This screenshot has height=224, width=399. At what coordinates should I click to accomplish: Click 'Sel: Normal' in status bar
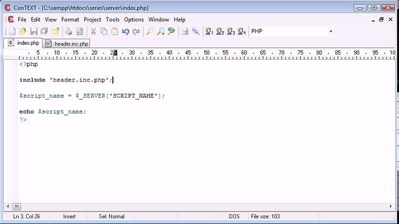click(x=111, y=217)
